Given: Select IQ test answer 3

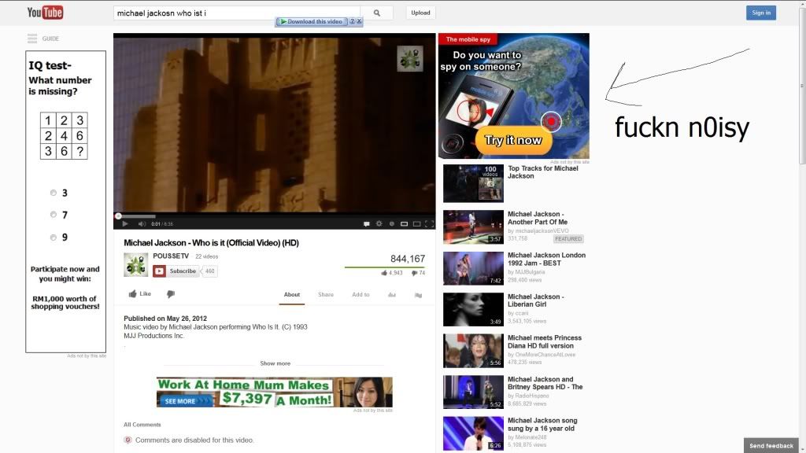Looking at the screenshot, I should (x=54, y=193).
